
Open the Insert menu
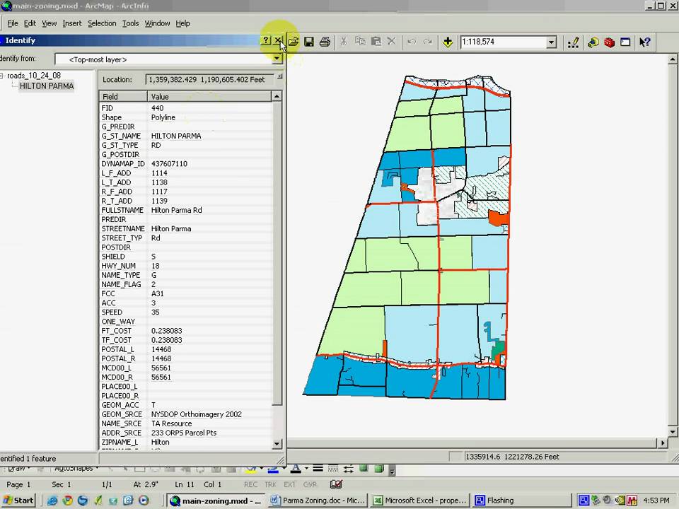(72, 23)
